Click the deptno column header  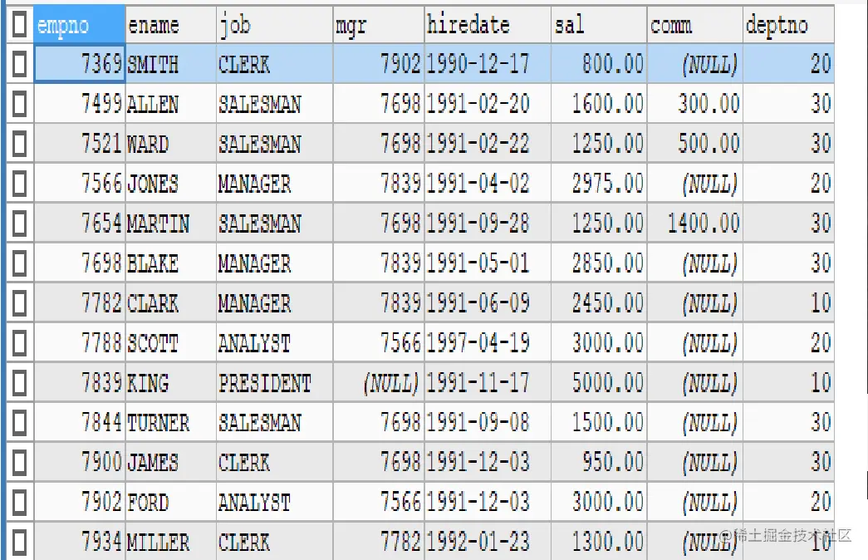click(788, 24)
